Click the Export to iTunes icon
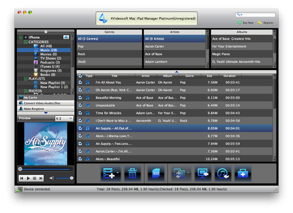Viewport: 293px width, 213px height. point(223,174)
